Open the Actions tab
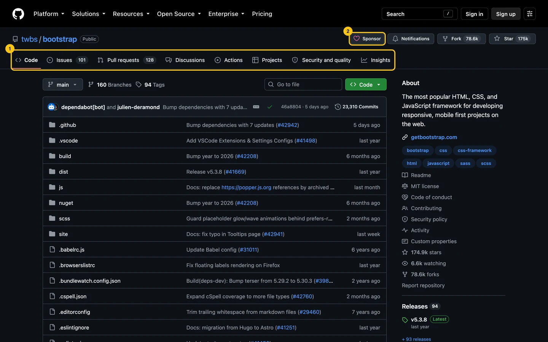This screenshot has height=342, width=548. point(229,60)
